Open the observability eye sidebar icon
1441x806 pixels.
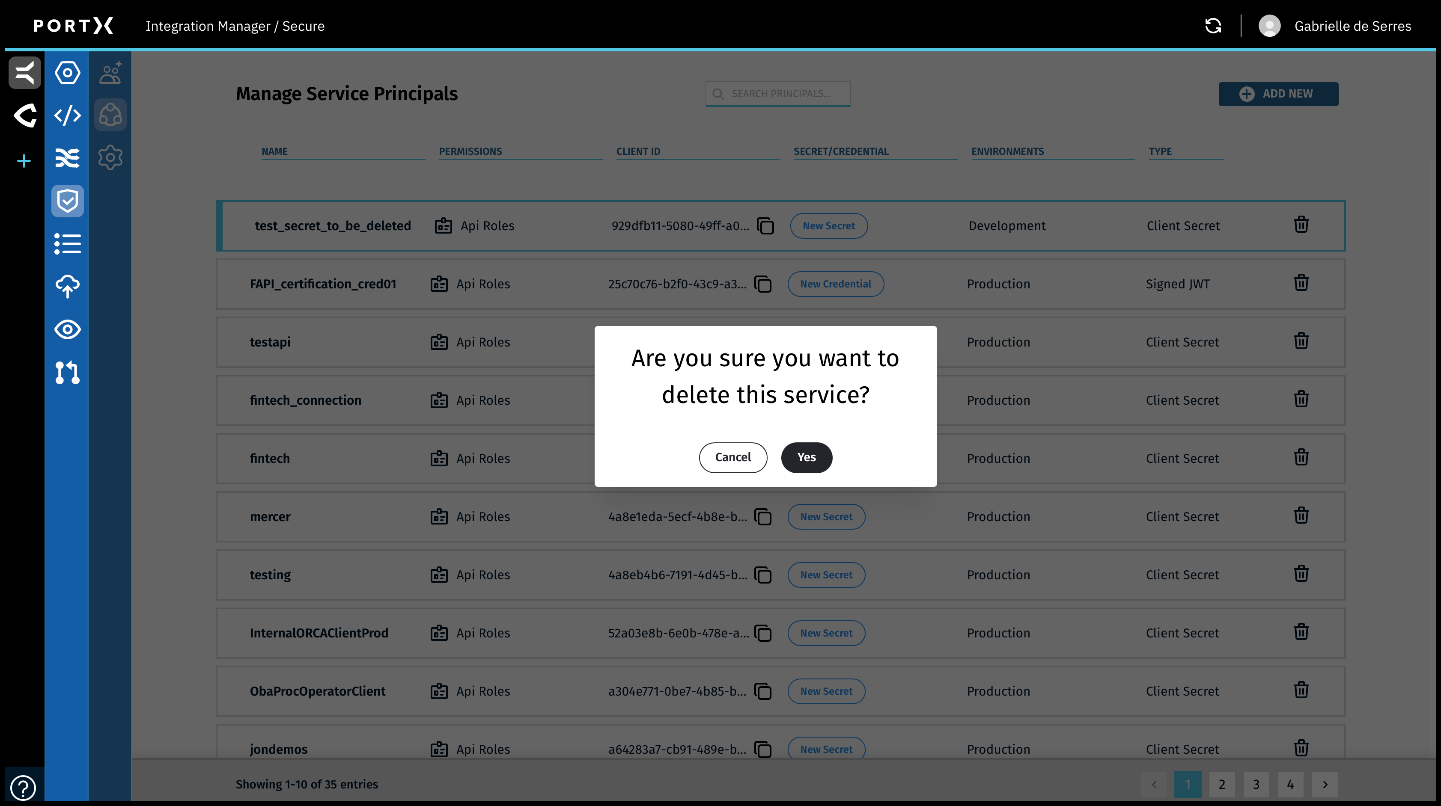point(67,330)
